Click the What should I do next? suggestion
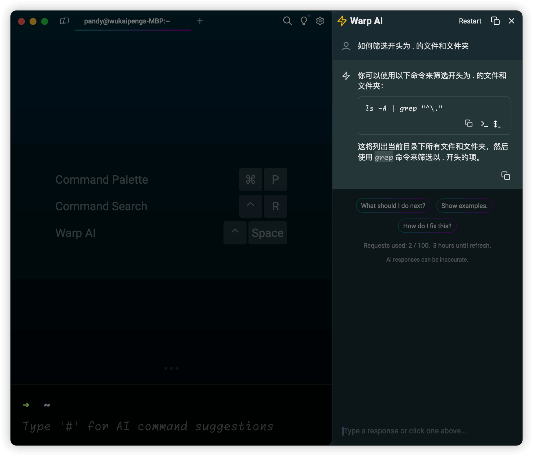The height and width of the screenshot is (456, 533). 393,205
